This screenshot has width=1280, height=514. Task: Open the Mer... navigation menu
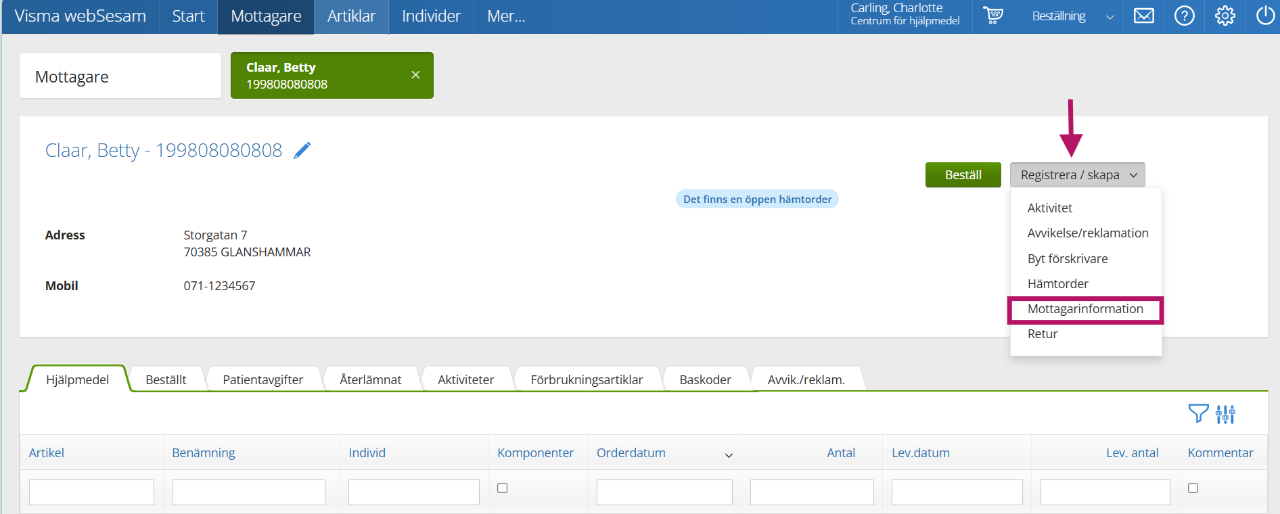coord(506,16)
